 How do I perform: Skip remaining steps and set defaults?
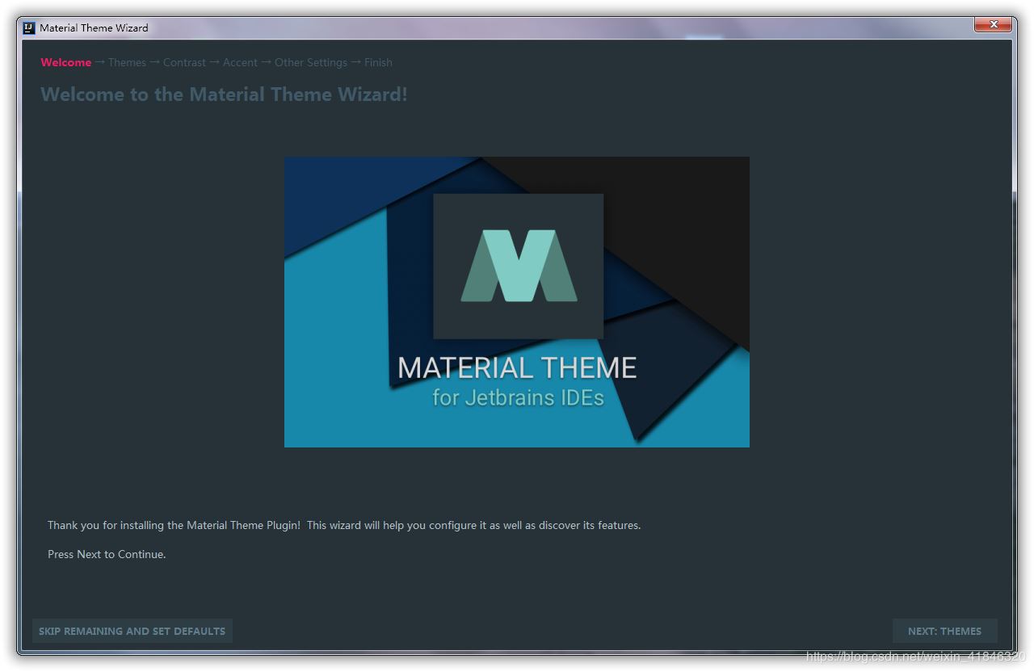[x=132, y=631]
